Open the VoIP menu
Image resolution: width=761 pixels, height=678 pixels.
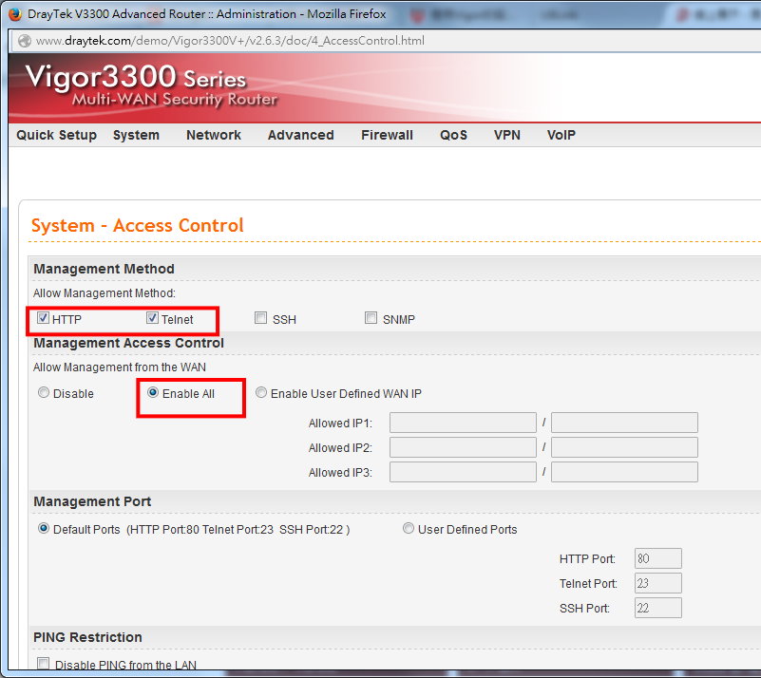click(x=561, y=135)
